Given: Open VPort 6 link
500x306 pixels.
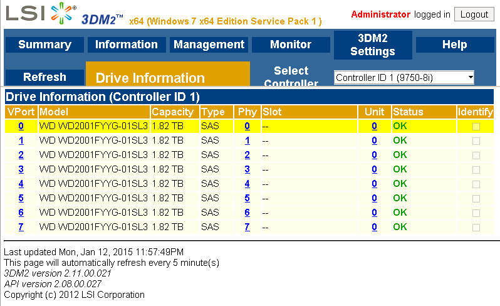Looking at the screenshot, I should [21, 213].
